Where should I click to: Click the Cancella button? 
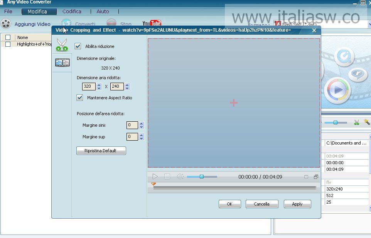point(262,204)
